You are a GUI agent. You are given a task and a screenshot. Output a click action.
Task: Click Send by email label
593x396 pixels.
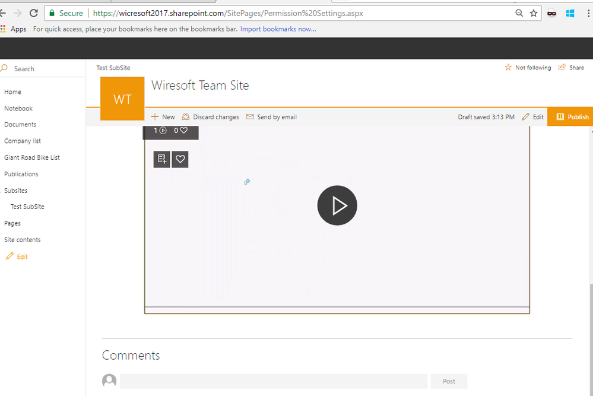[277, 117]
